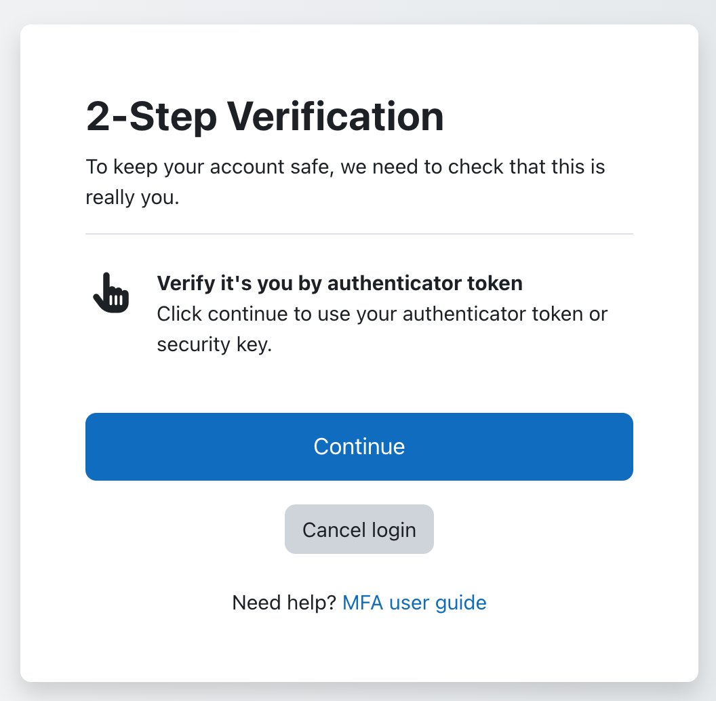Image resolution: width=716 pixels, height=701 pixels.
Task: Click the 2-Step Verification heading
Action: 265,117
